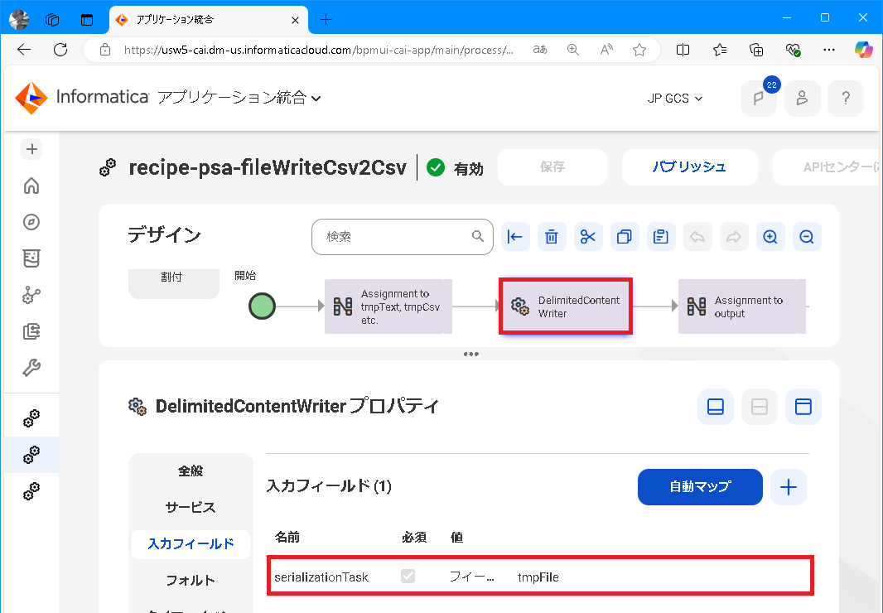Image resolution: width=883 pixels, height=613 pixels.
Task: Open the Bundles icon in sidebar
Action: (31, 258)
